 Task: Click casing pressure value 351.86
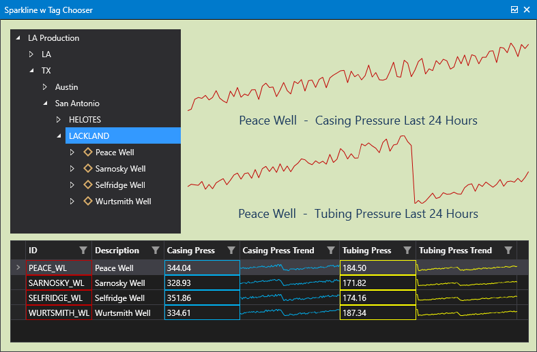[202, 298]
